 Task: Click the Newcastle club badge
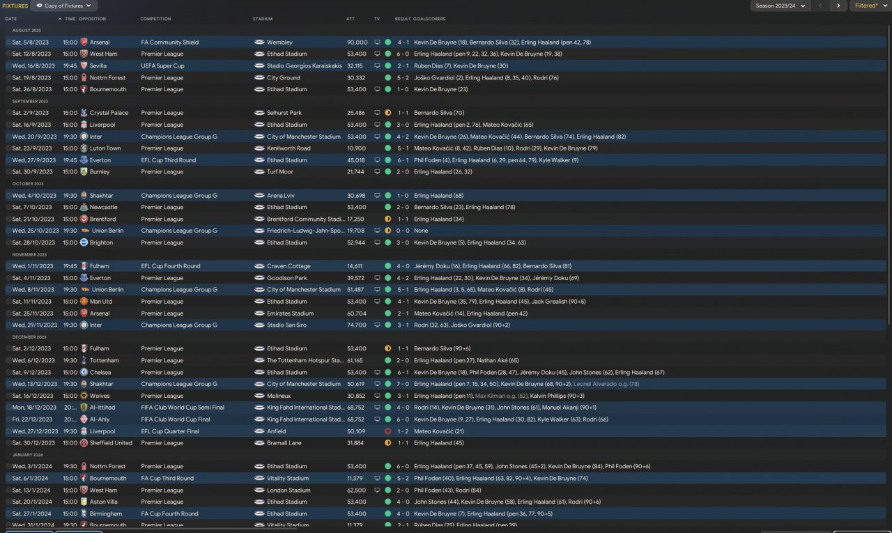pyautogui.click(x=84, y=208)
